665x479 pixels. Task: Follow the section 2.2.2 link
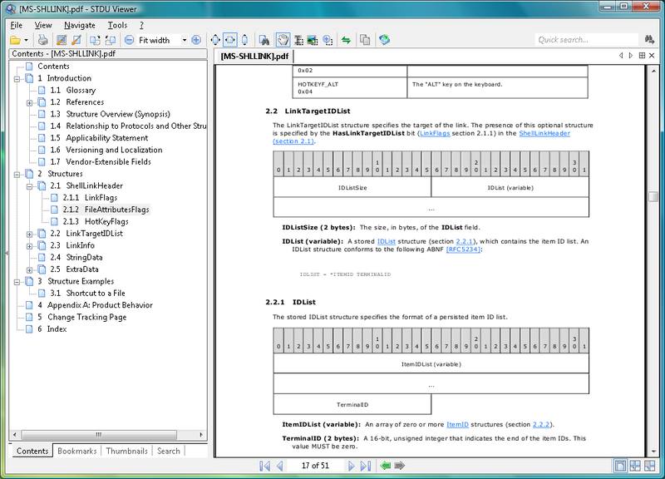point(541,425)
